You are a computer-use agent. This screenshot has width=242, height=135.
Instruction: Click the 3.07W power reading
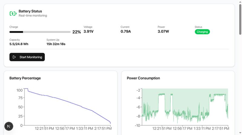coord(163,31)
